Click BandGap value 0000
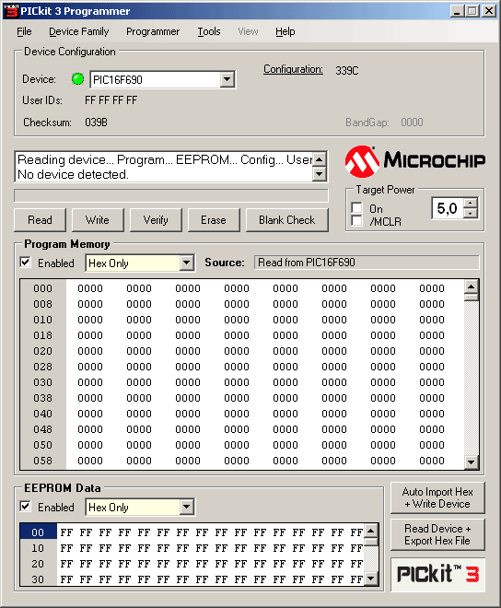This screenshot has height=608, width=501. [412, 123]
